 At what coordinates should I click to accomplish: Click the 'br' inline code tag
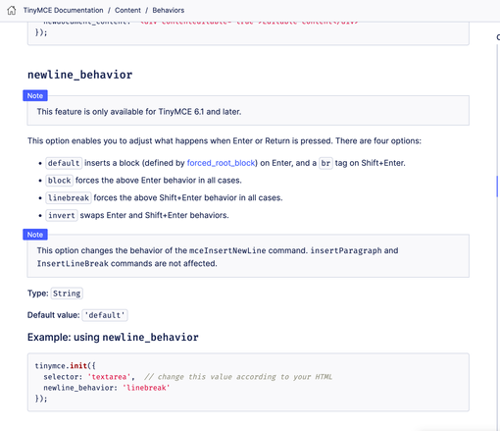coord(325,163)
